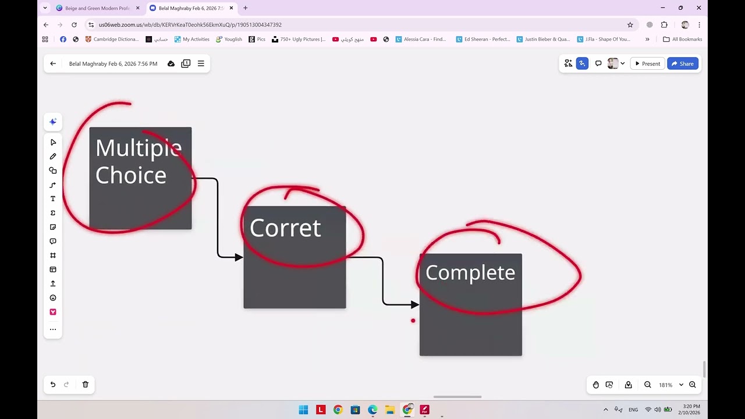Open the comments panel bubble icon
Viewport: 745px width, 419px height.
tap(598, 63)
